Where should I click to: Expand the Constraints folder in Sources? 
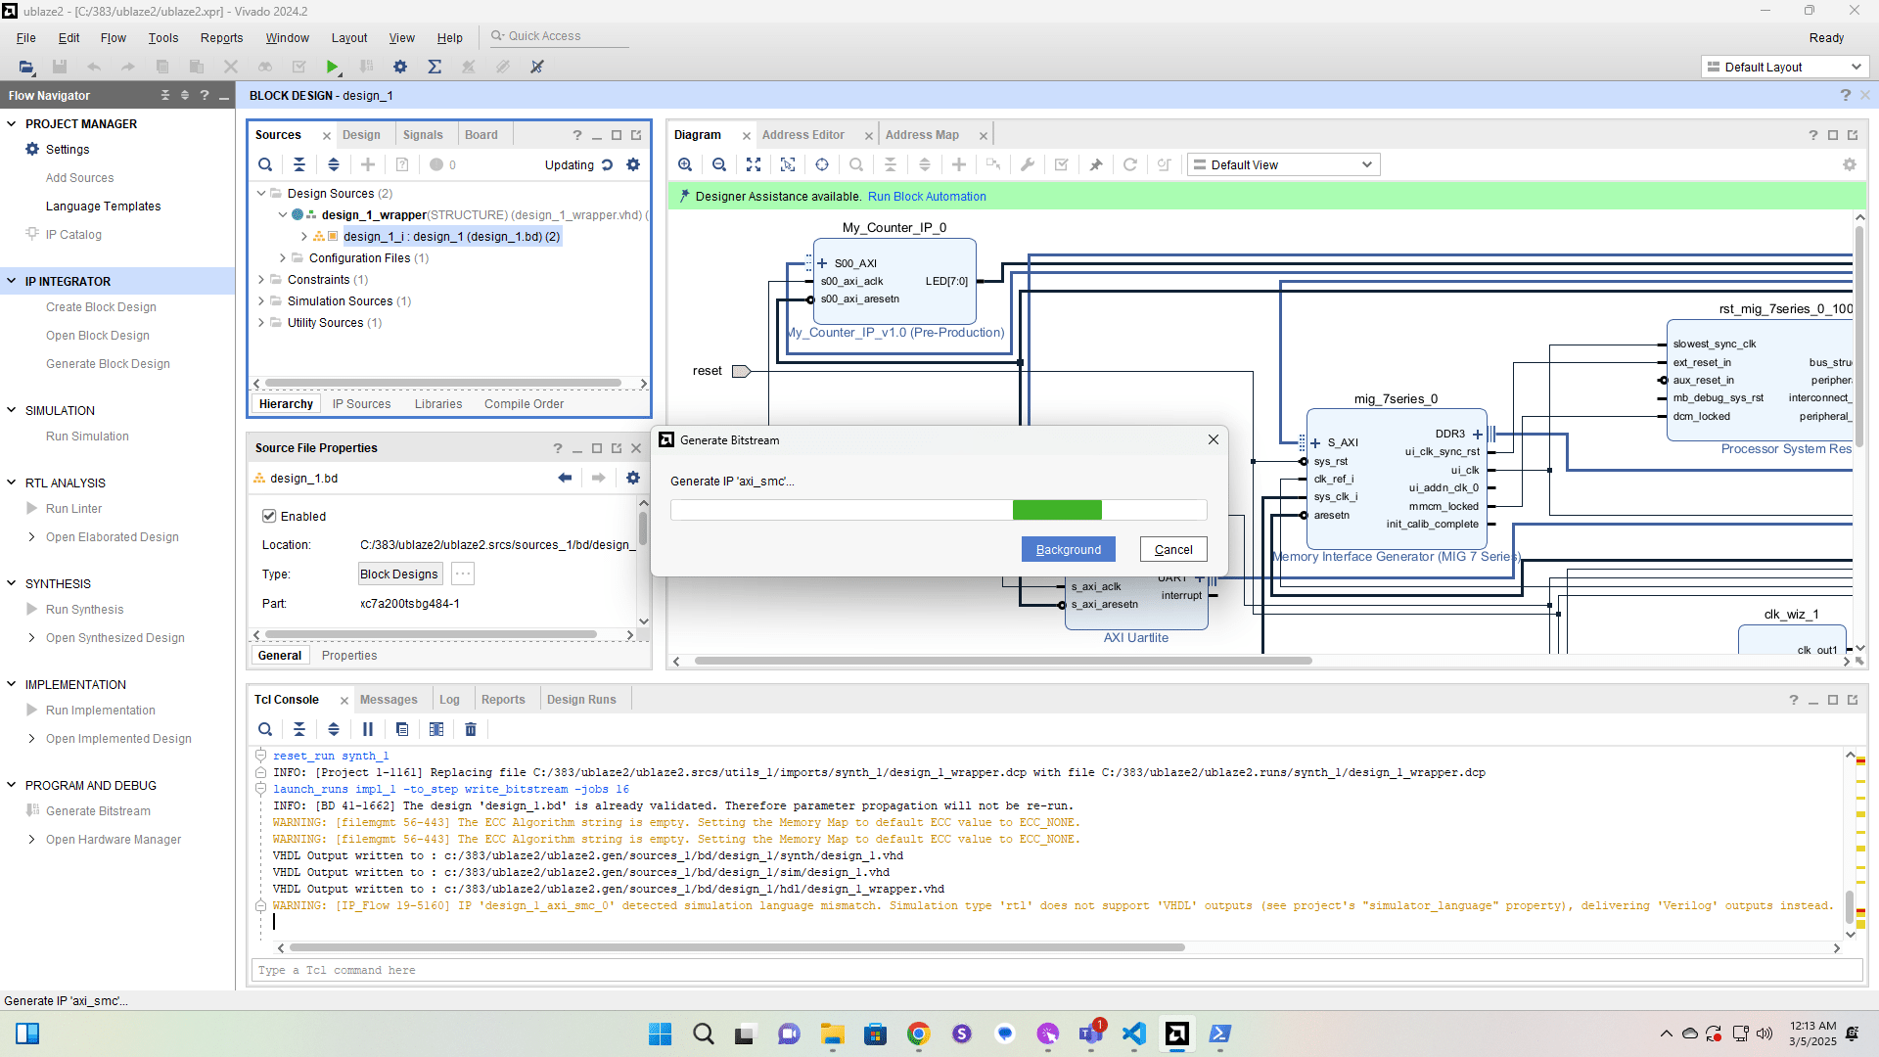(261, 280)
